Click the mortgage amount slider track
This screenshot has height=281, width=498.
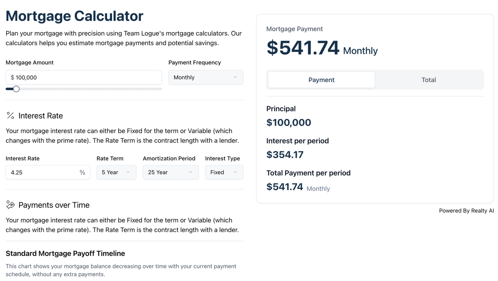(x=84, y=89)
